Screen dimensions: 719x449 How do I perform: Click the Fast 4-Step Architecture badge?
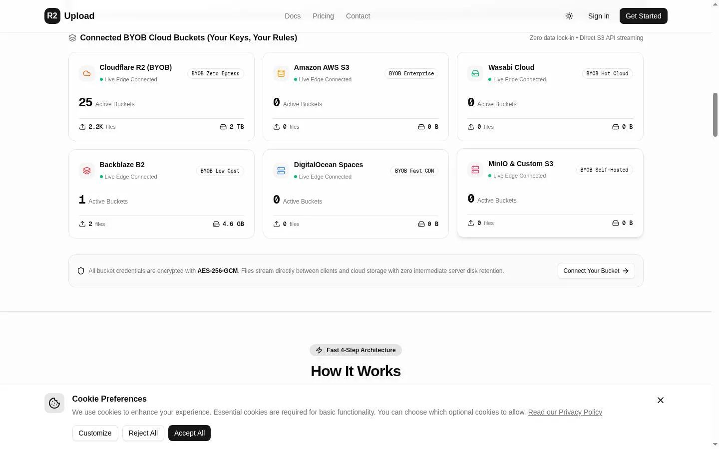point(356,350)
